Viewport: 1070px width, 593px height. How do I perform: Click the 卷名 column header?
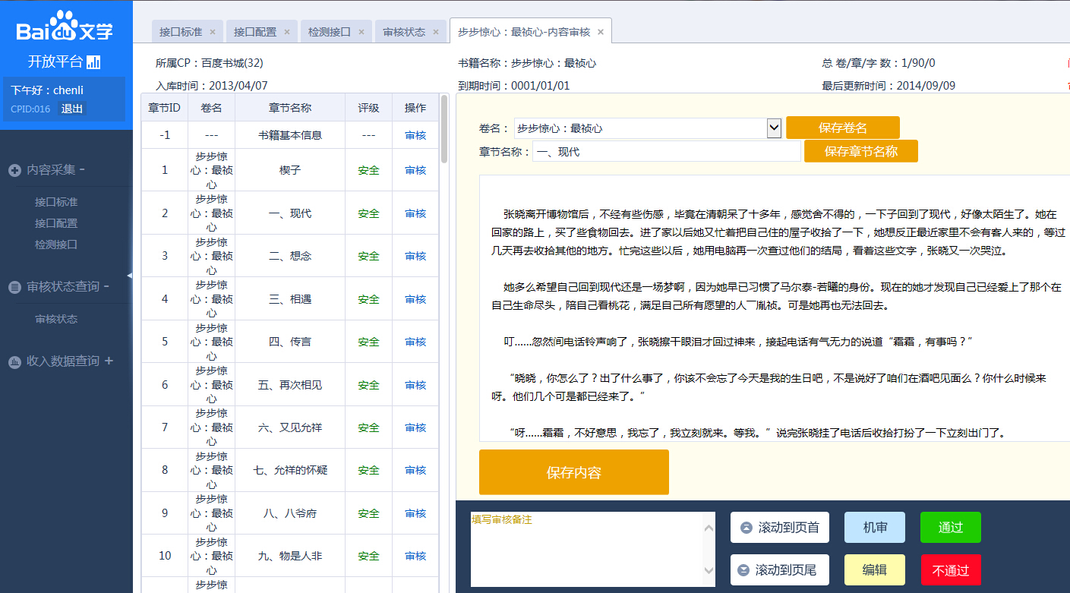tap(211, 108)
